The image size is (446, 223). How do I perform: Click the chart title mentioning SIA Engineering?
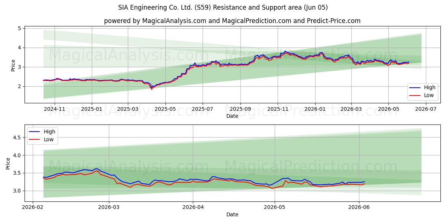coord(223,7)
